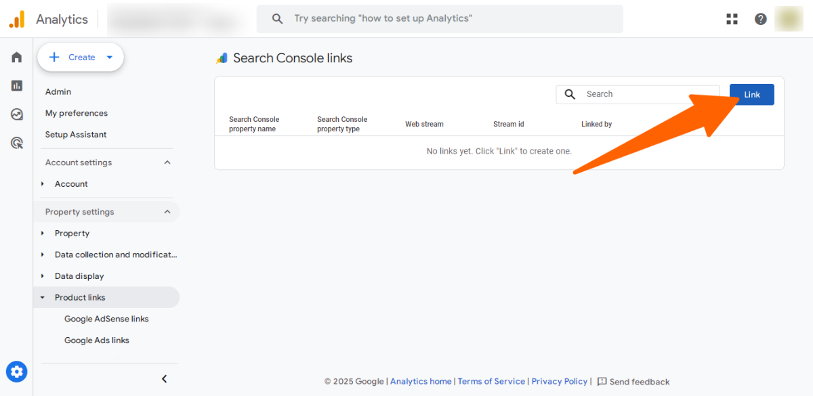The height and width of the screenshot is (396, 813).
Task: Select Google AdSense links
Action: 106,319
